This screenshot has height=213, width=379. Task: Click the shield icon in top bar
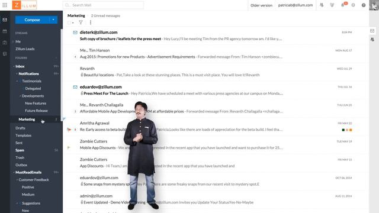click(332, 5)
